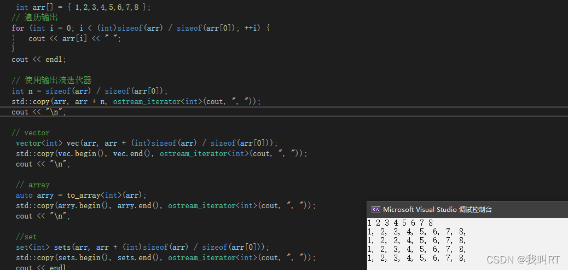Click 'vec.begin()' in the vector copy line
Viewport: 568px width, 270px height.
point(82,153)
